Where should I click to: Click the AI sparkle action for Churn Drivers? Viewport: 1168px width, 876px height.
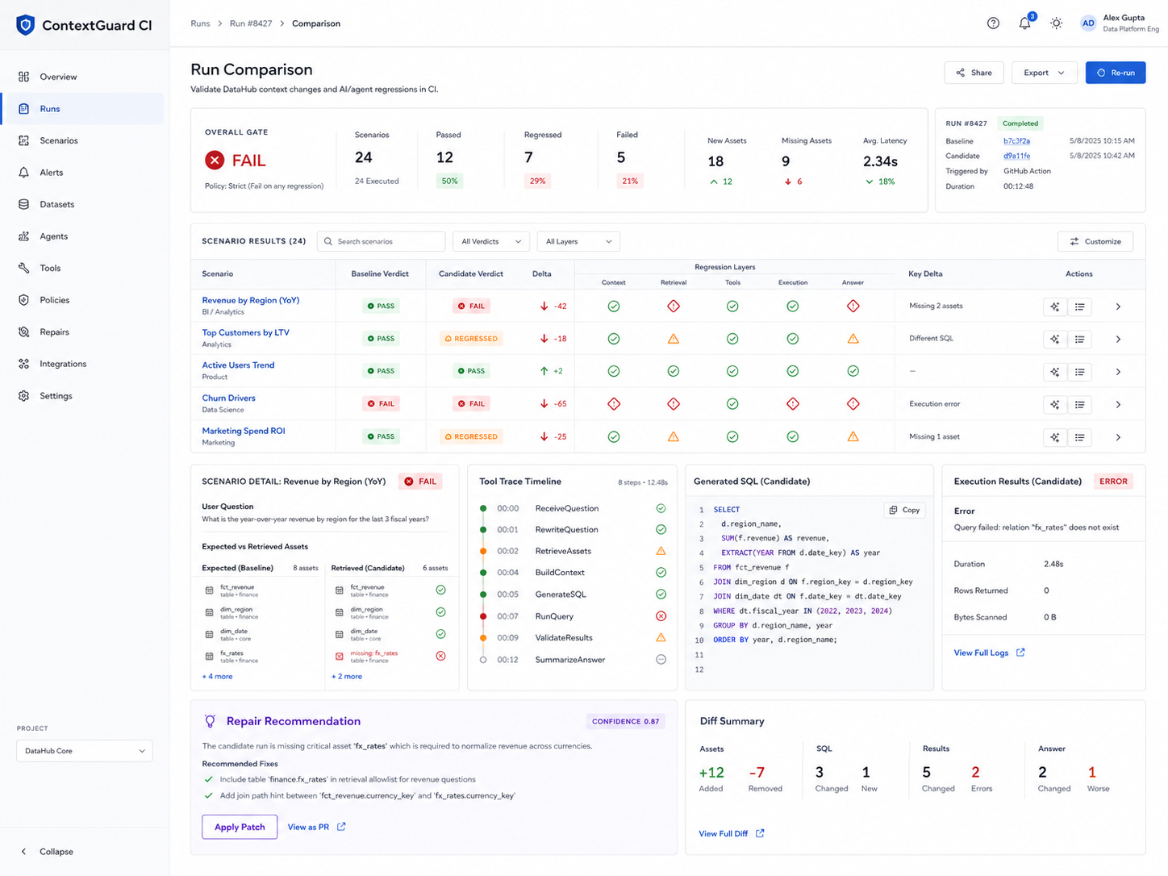[x=1054, y=404]
